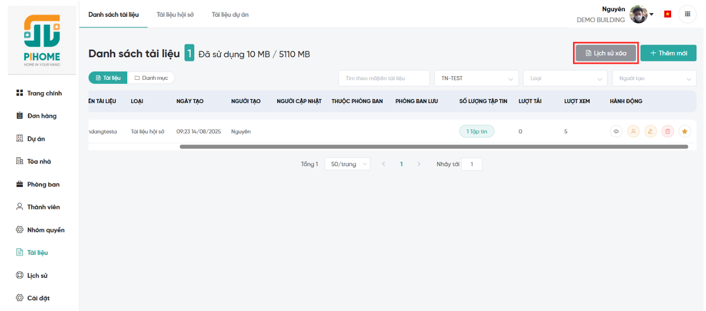Screen dimensions: 706x311
Task: Click the orange edit pencil icon
Action: (650, 131)
